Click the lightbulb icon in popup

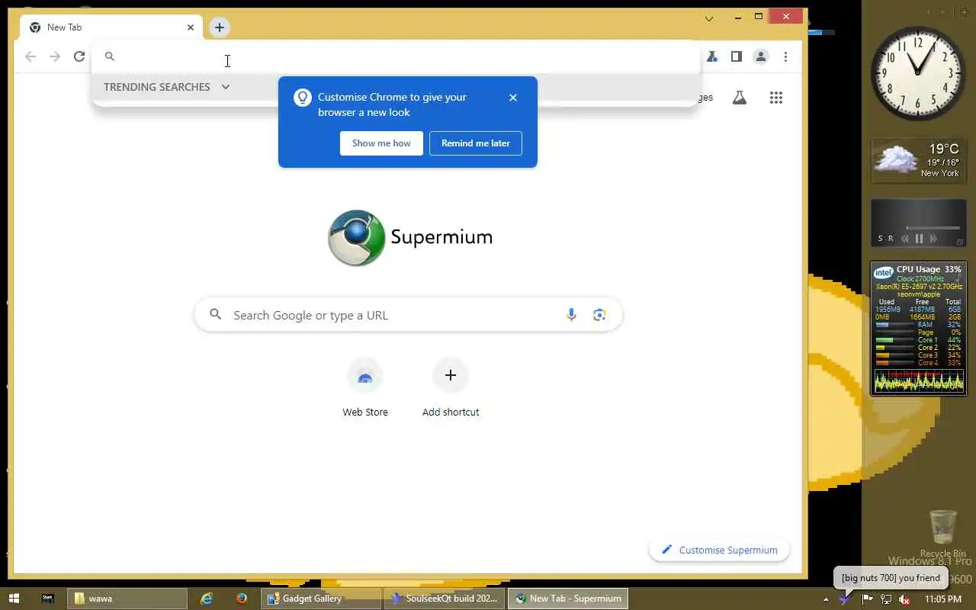point(303,98)
